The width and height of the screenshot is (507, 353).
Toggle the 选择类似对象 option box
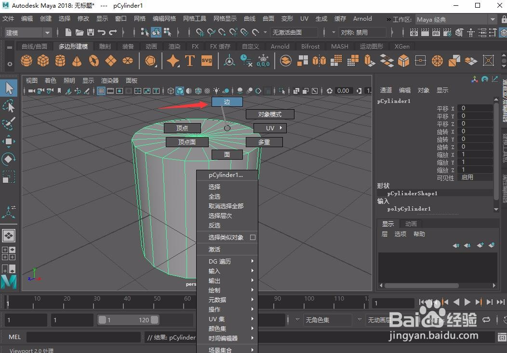[253, 238]
